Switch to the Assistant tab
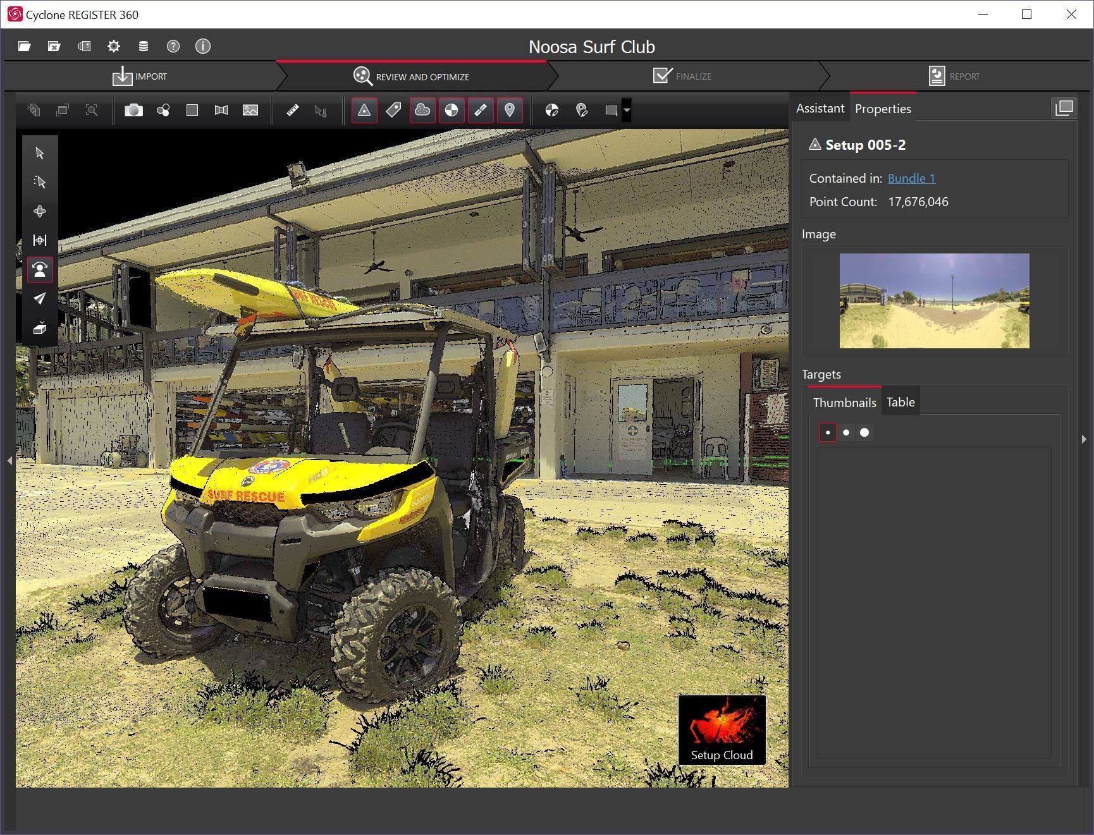Screen dimensions: 1094x835 [x=820, y=109]
